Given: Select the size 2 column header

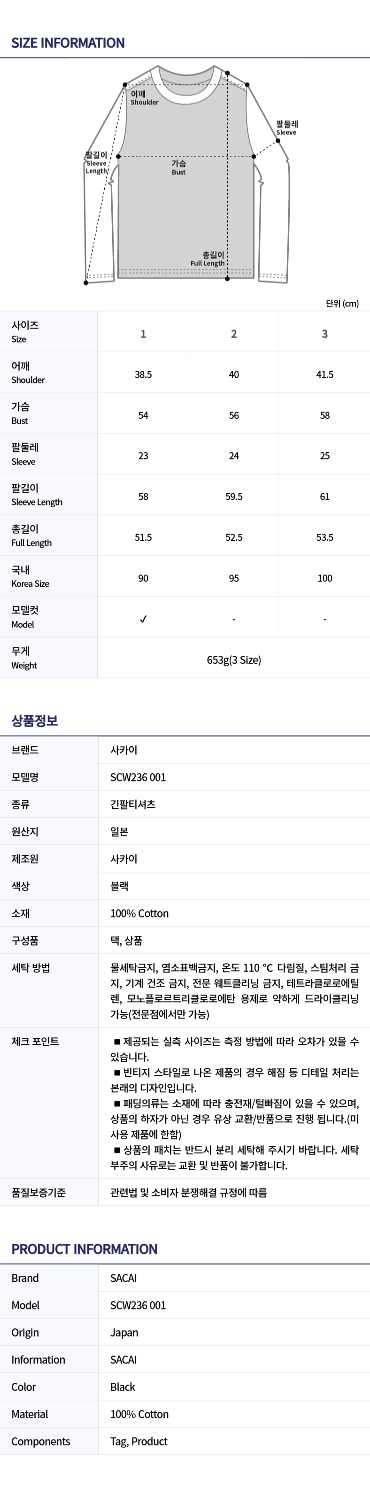Looking at the screenshot, I should click(234, 333).
